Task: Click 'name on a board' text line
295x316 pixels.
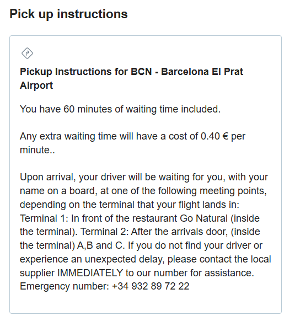Action: click(x=57, y=191)
